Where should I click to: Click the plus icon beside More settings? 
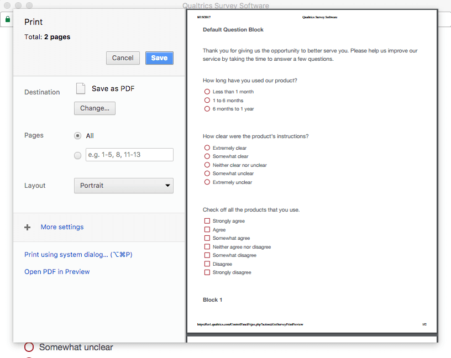pyautogui.click(x=27, y=227)
